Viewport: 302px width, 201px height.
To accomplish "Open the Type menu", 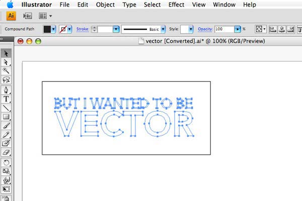I will [129, 5].
